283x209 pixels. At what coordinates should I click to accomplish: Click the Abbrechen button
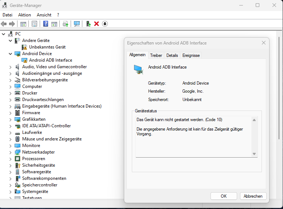tap(253, 196)
